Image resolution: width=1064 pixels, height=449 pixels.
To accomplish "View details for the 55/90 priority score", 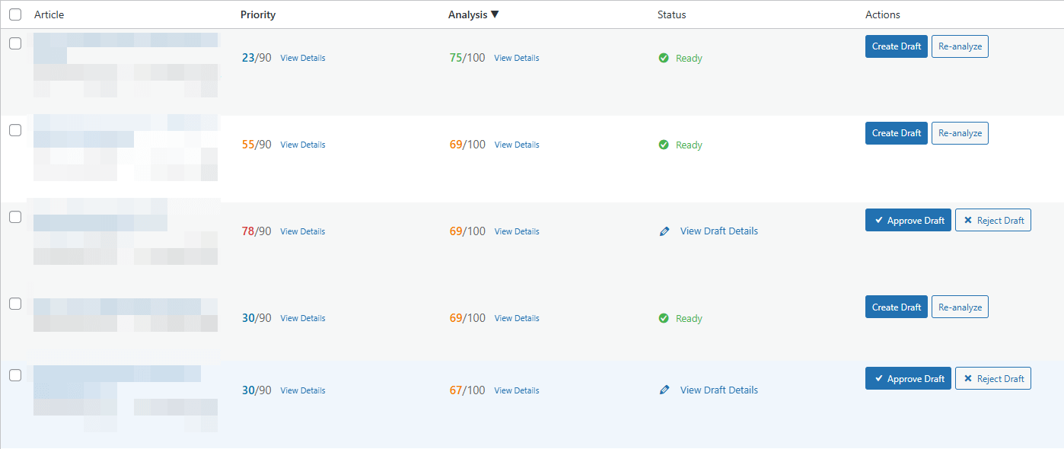I will [x=302, y=145].
